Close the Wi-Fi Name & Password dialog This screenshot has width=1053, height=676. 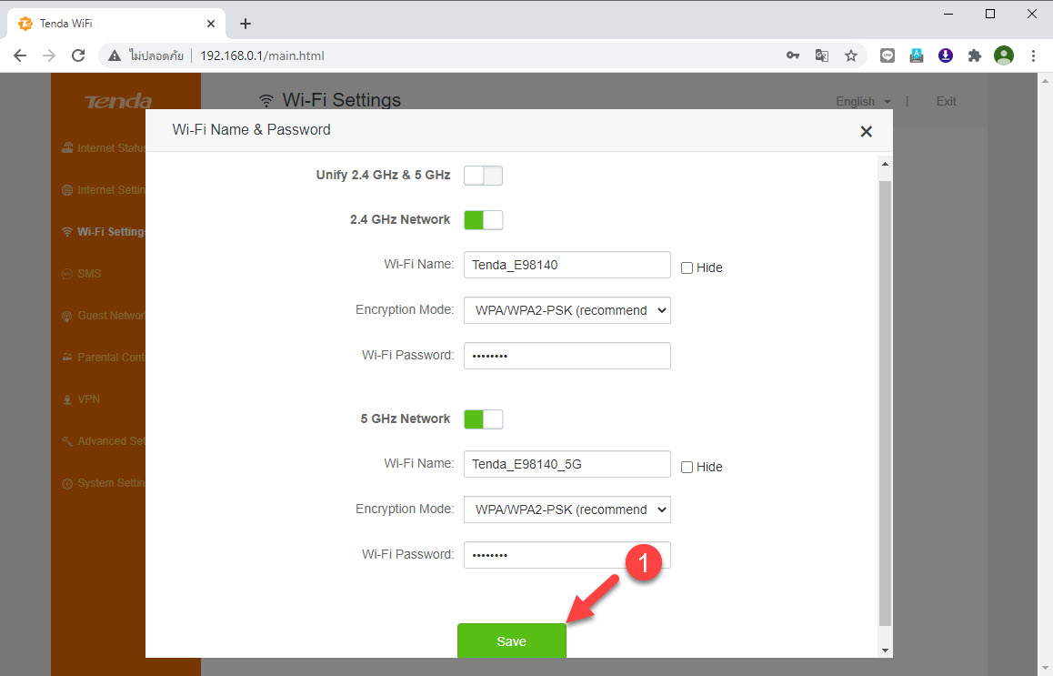click(867, 132)
